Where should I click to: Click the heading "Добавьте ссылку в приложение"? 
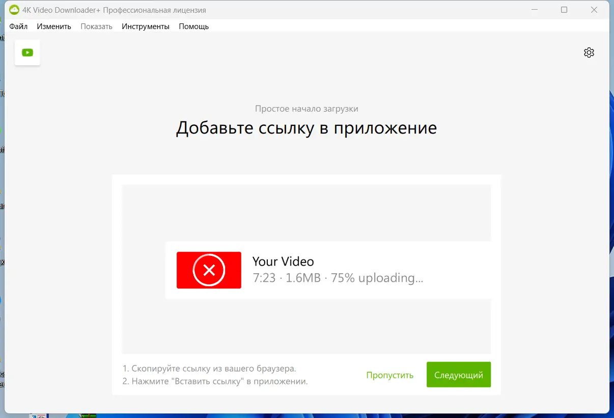tap(306, 128)
